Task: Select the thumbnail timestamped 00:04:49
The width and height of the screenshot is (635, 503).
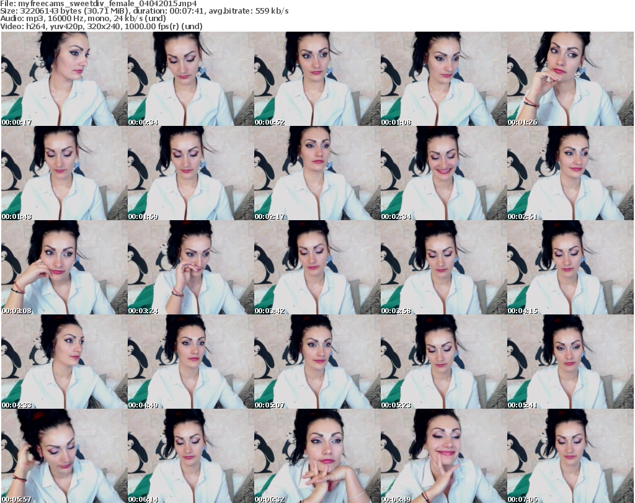Action: click(191, 362)
